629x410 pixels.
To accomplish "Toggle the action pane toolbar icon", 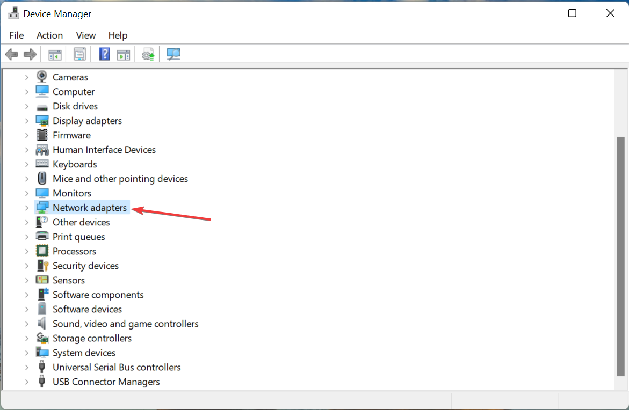I will (x=124, y=55).
